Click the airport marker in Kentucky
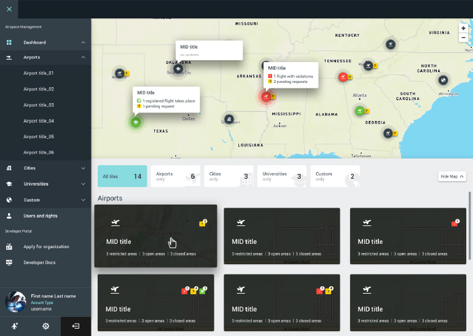This screenshot has width=473, height=336. pos(391,45)
